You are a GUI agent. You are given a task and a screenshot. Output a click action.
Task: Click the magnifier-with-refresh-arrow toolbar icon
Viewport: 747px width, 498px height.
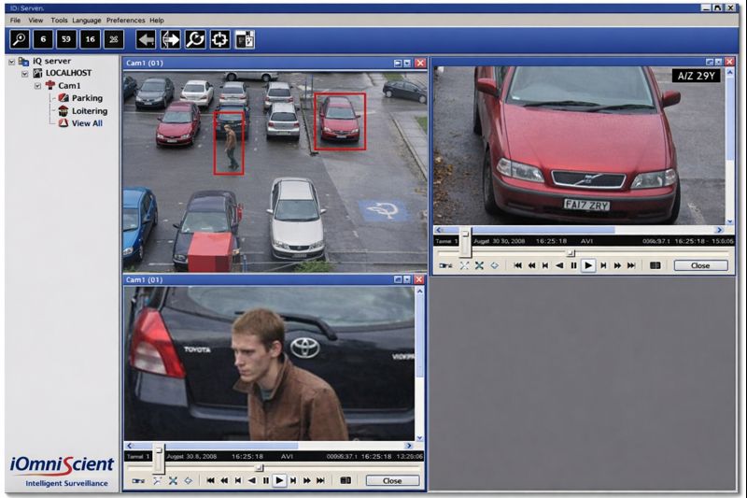pos(195,39)
